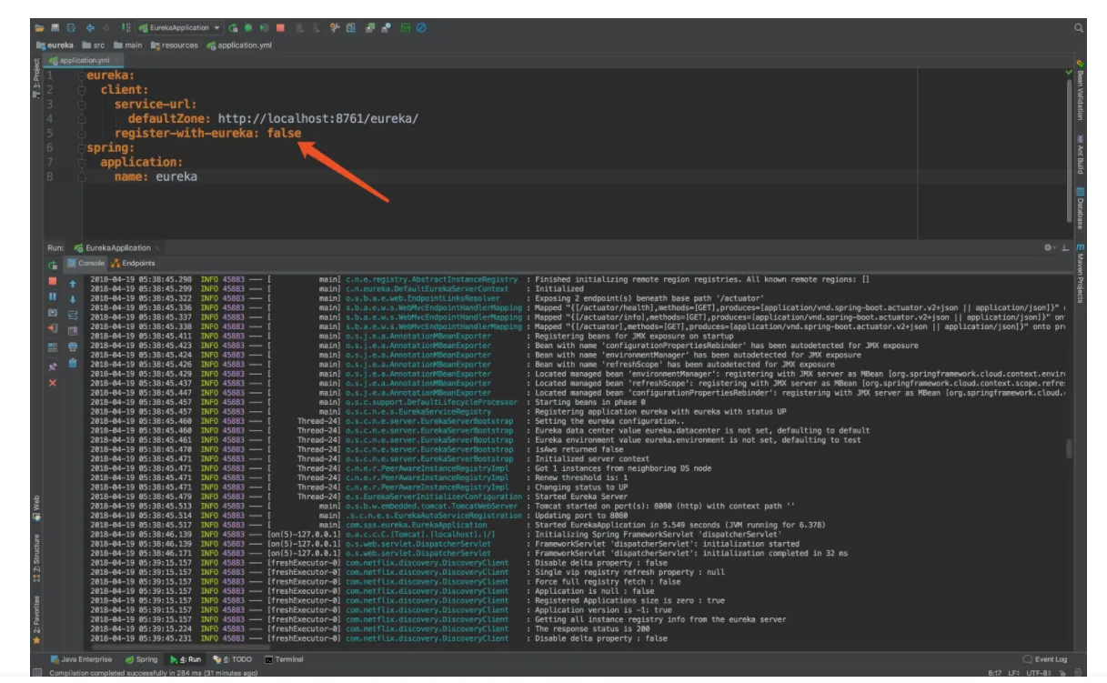Toggle pin tab in Run panel
This screenshot has width=1107, height=683.
(x=53, y=366)
